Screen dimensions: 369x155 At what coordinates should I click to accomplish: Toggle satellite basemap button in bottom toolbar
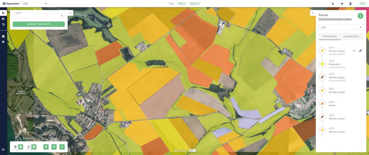tap(21, 147)
